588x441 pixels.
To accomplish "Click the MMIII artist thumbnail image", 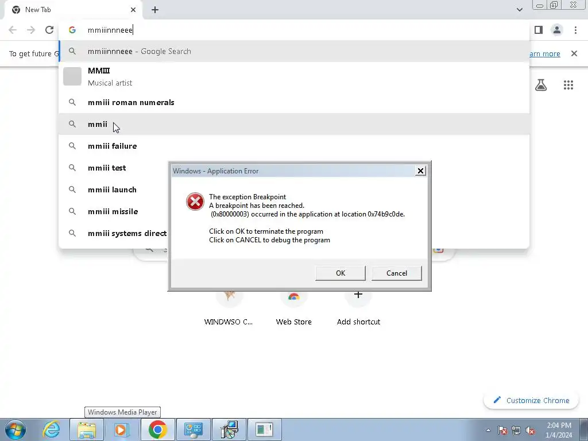I will click(x=72, y=76).
